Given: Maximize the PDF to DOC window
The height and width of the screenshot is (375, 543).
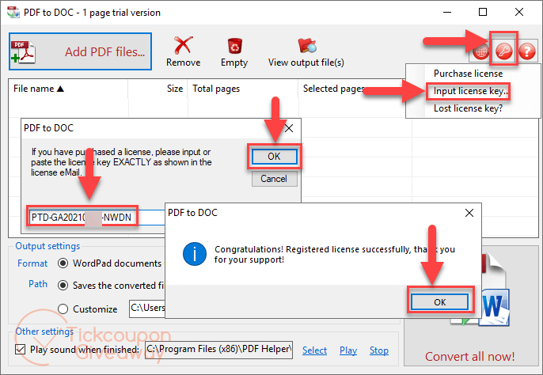Looking at the screenshot, I should (x=483, y=12).
